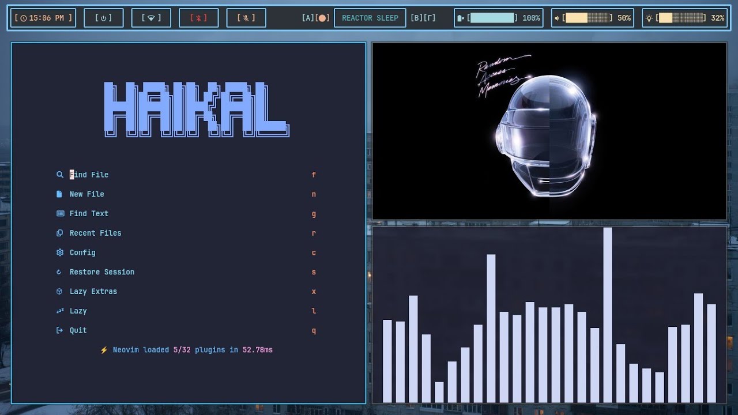
Task: Click the restore icon beside Restore Session
Action: (59, 272)
